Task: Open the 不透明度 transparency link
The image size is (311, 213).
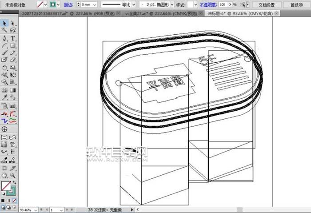Action: (x=208, y=4)
